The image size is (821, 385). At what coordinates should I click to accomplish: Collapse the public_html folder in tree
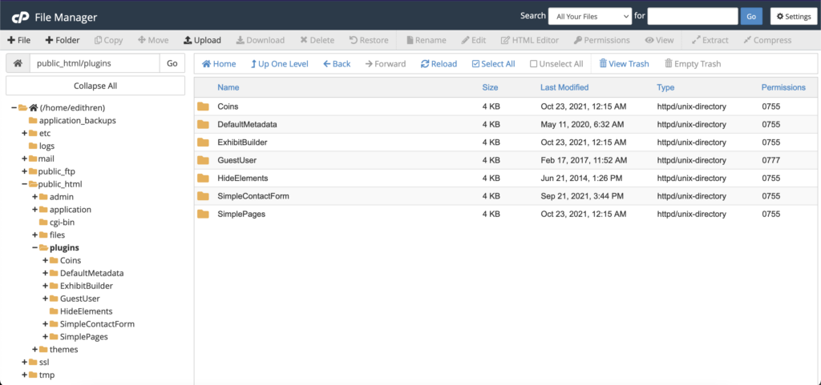tap(24, 184)
